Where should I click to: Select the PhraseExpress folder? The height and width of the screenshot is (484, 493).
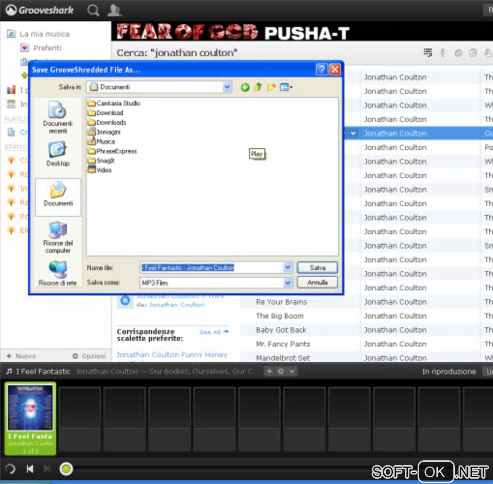pos(113,151)
